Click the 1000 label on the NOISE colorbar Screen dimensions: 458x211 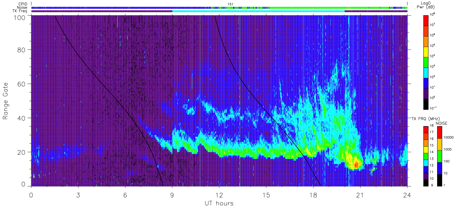(x=447, y=150)
